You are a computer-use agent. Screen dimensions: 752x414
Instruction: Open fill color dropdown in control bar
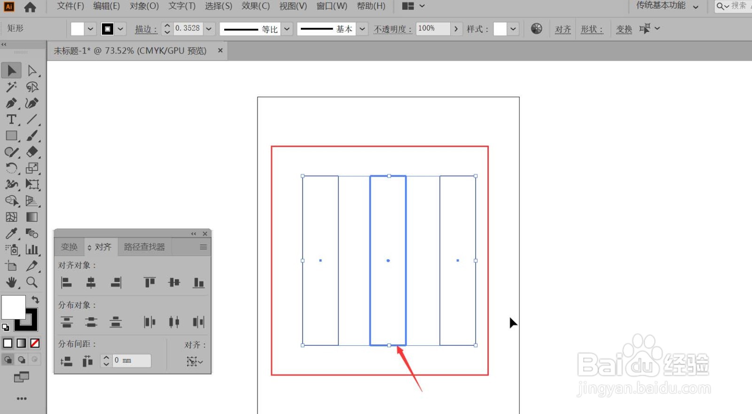91,29
